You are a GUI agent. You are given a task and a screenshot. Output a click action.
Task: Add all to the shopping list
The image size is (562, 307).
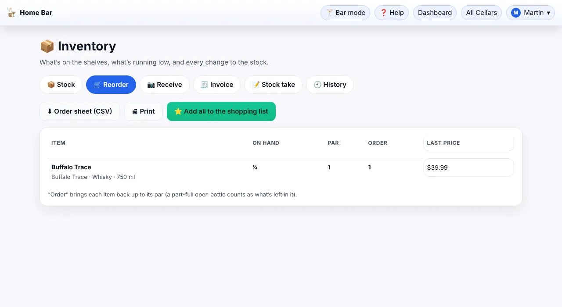click(x=221, y=111)
